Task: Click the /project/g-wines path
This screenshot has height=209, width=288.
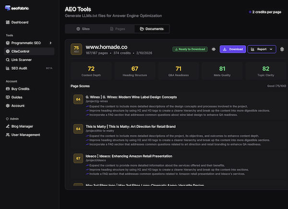Action: click(97, 101)
